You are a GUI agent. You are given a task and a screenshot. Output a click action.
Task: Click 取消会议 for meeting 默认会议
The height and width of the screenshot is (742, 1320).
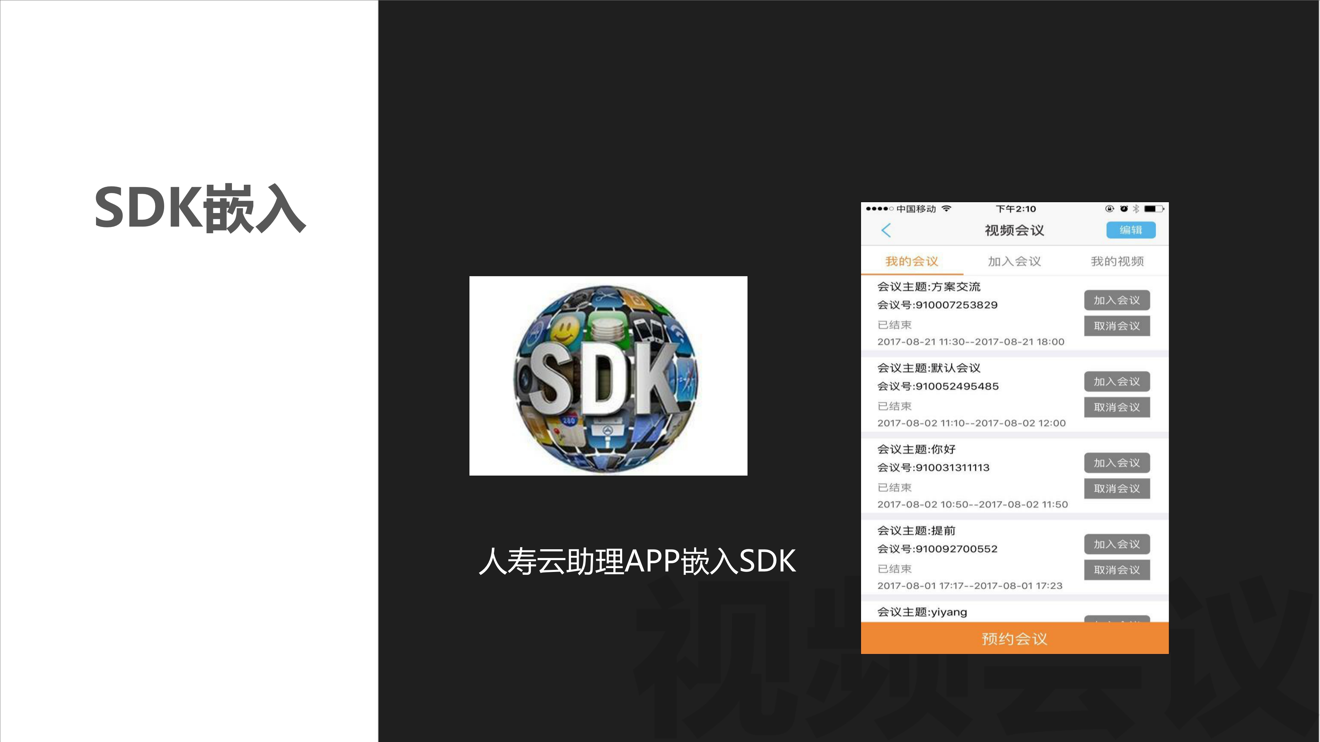tap(1117, 407)
